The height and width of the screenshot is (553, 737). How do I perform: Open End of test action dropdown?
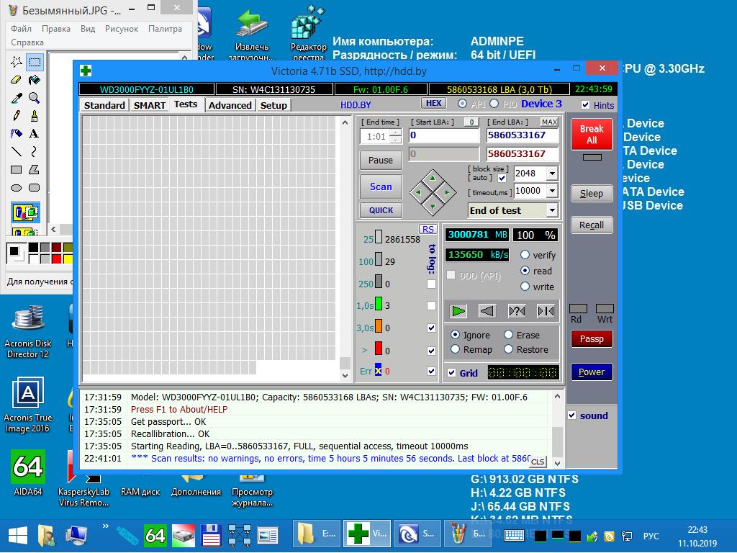click(552, 210)
